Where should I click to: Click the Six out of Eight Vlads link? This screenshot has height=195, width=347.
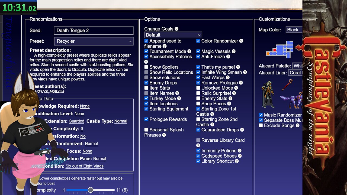(x=85, y=166)
